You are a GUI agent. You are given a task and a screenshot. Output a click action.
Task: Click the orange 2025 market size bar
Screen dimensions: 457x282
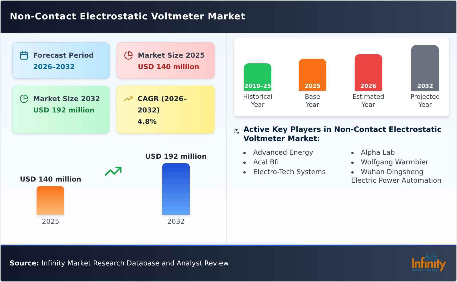(x=50, y=200)
